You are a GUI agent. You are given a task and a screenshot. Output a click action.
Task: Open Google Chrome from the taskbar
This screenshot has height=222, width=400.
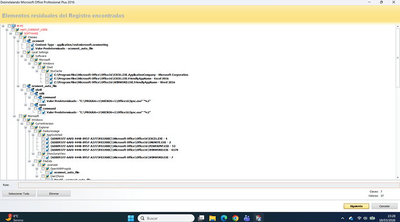point(235,218)
